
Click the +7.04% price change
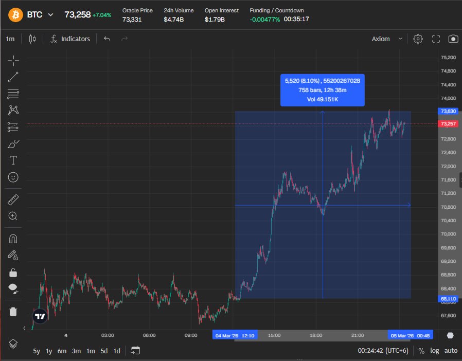102,15
